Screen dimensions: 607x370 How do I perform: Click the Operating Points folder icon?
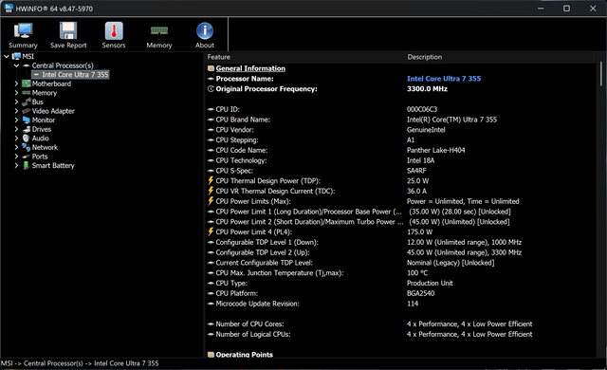[211, 355]
